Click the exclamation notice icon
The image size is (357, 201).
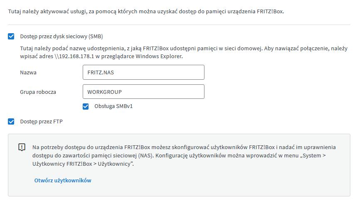22,147
